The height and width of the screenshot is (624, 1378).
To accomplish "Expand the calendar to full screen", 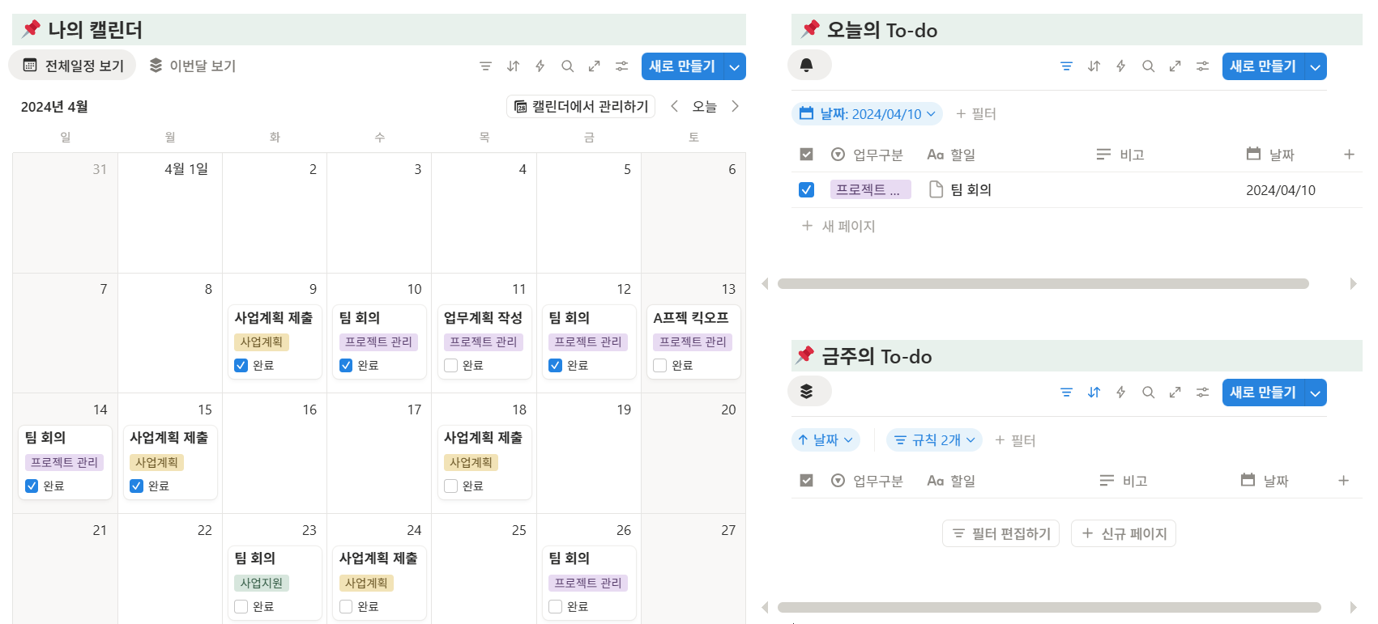I will [594, 66].
